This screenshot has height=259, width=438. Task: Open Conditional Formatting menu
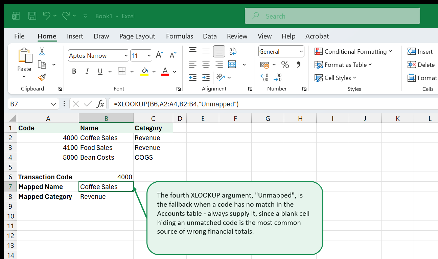tap(353, 51)
